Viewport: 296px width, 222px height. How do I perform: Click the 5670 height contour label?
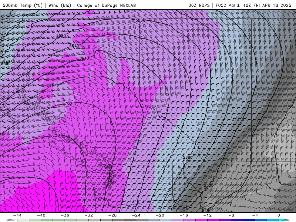tap(54, 85)
